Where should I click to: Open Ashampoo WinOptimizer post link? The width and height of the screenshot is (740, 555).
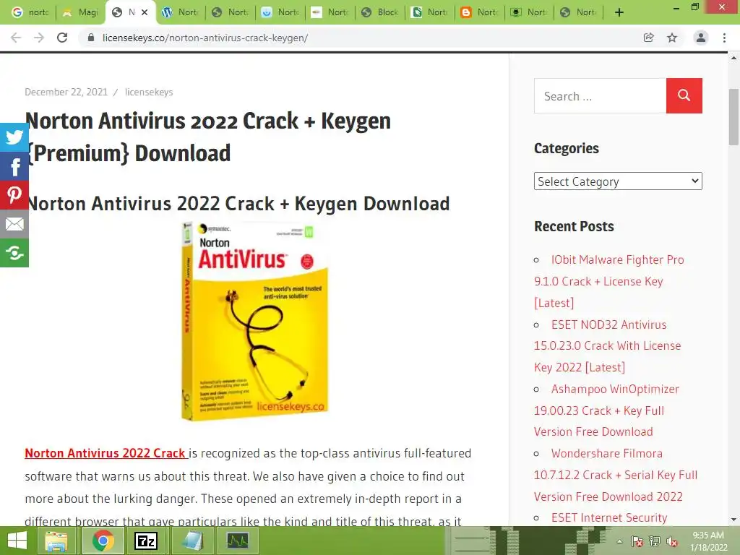(606, 410)
